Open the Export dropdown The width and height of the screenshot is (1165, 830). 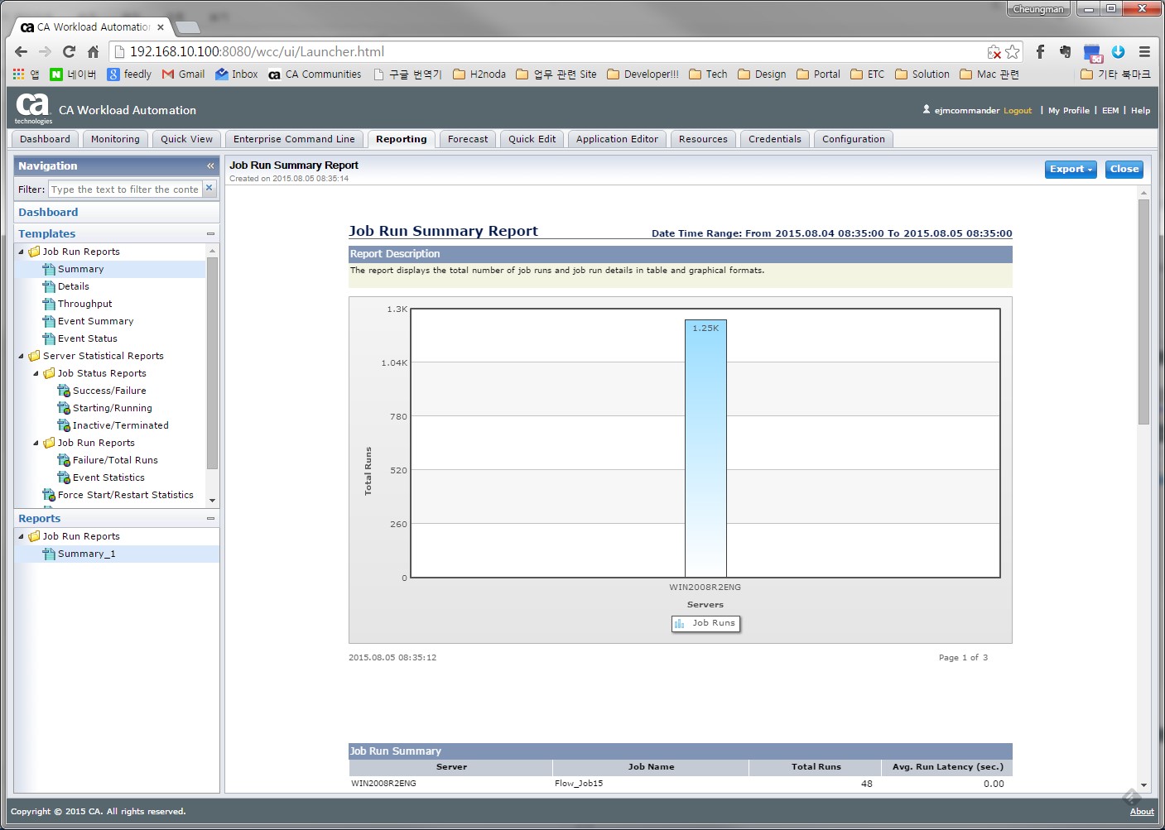tap(1071, 169)
